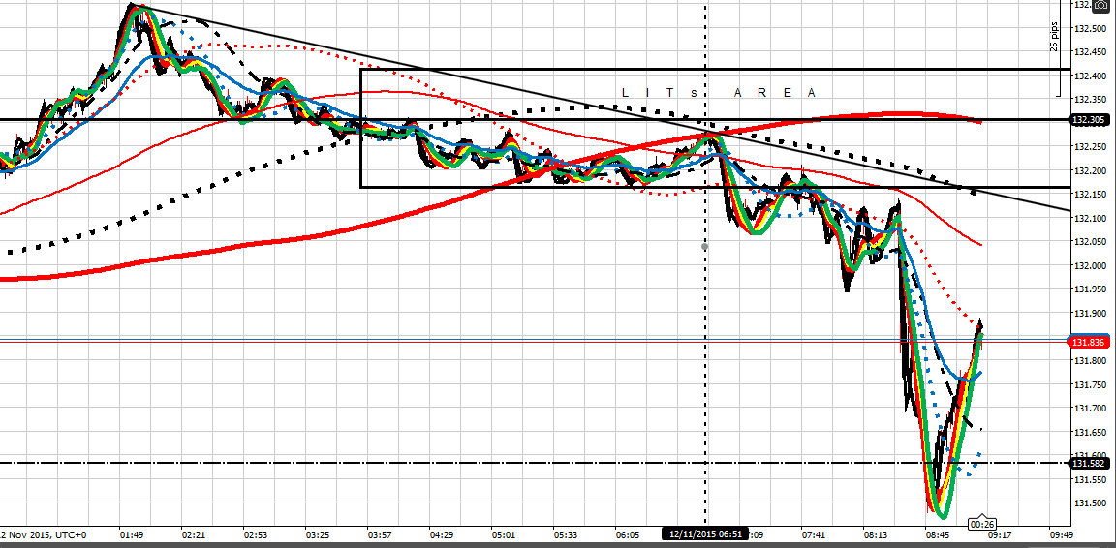1116x548 pixels.
Task: Click the 08:45 time axis label
Action: point(937,533)
